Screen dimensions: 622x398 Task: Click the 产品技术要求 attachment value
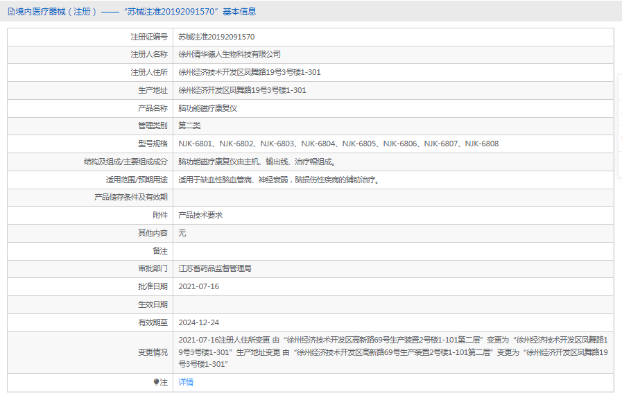(200, 215)
